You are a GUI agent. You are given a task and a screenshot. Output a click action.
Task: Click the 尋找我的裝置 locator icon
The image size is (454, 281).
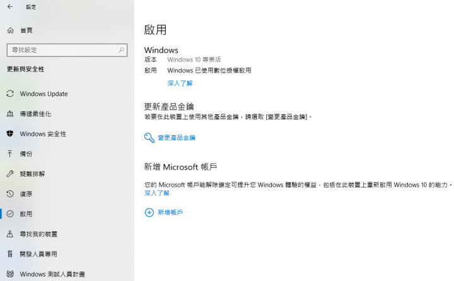[x=10, y=234]
